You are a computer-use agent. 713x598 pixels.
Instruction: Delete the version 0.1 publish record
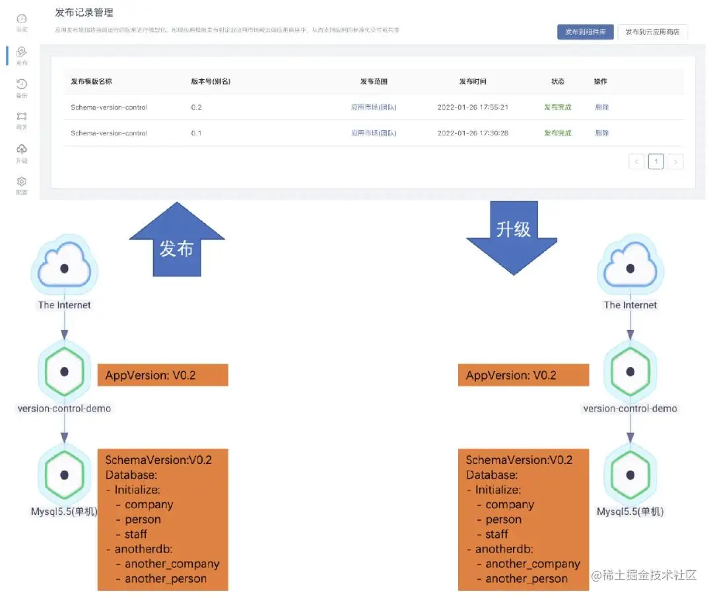coord(601,133)
